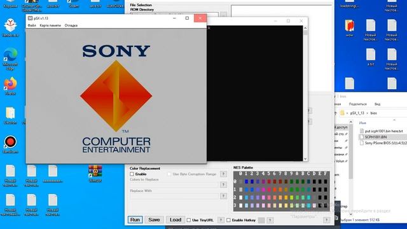407x229 pixels.
Task: Click folder icon in Explorer address bar
Action: tap(342, 113)
